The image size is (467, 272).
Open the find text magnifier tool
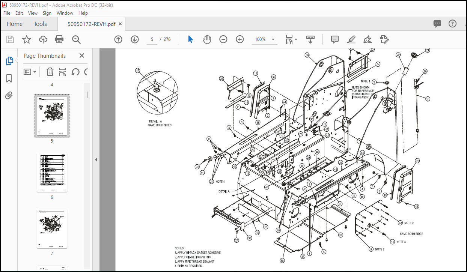point(77,39)
